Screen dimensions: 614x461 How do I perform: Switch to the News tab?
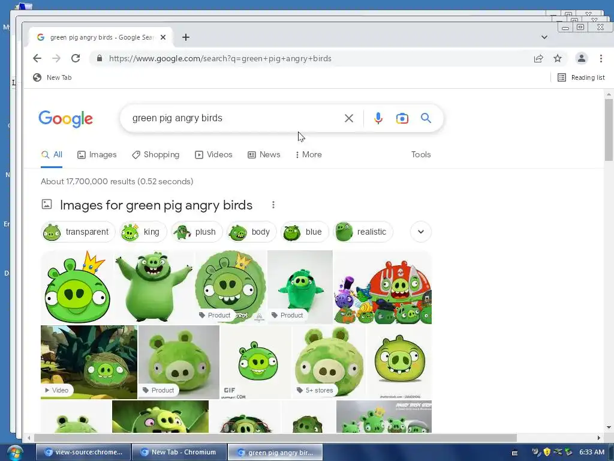264,154
